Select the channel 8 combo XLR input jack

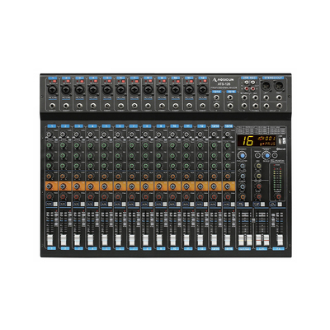click(148, 89)
